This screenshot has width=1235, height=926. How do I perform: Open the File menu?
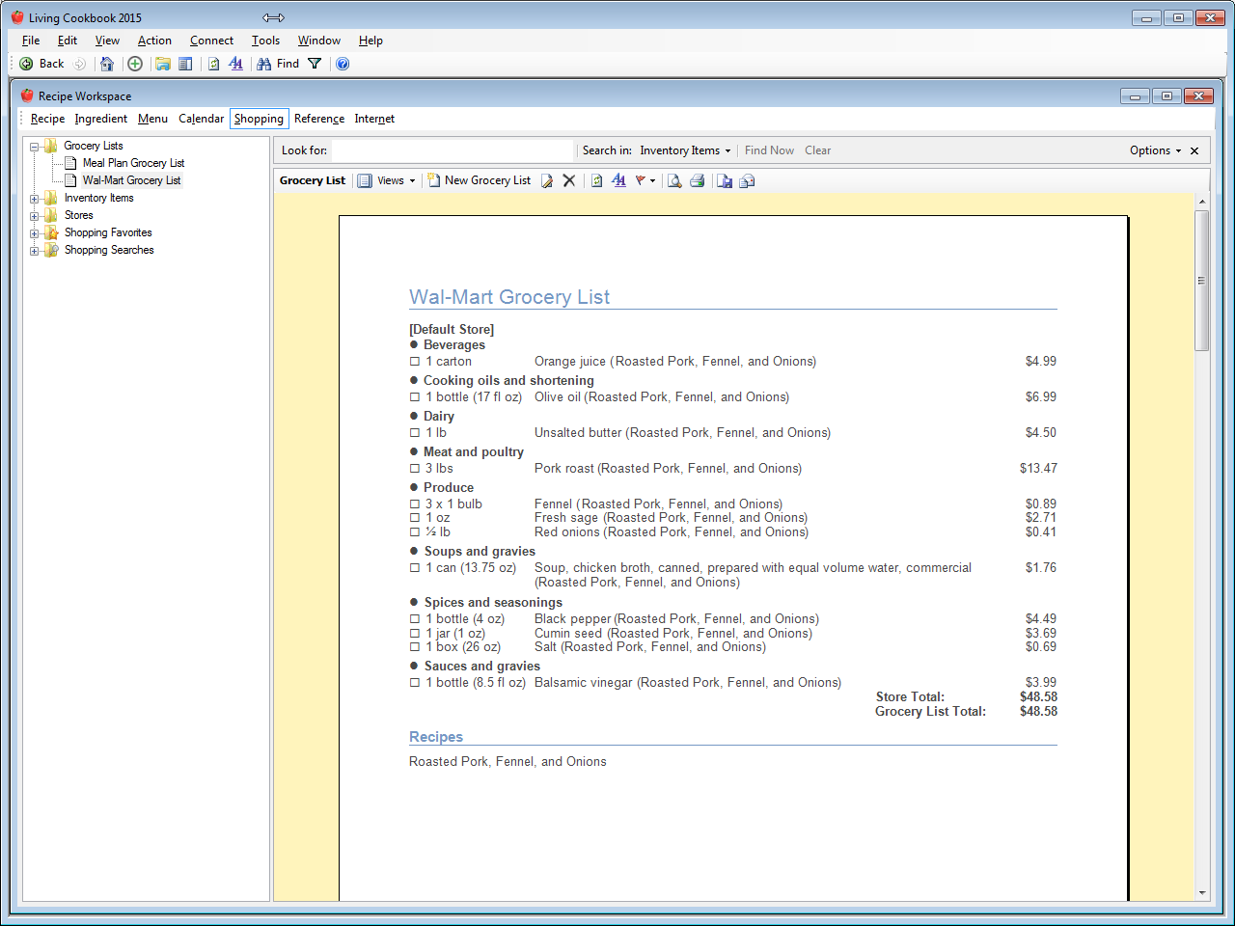pyautogui.click(x=31, y=41)
